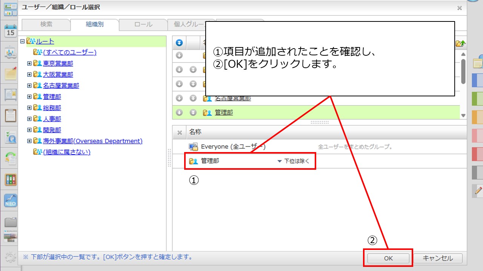Switch to the ロール tab

pyautogui.click(x=143, y=24)
